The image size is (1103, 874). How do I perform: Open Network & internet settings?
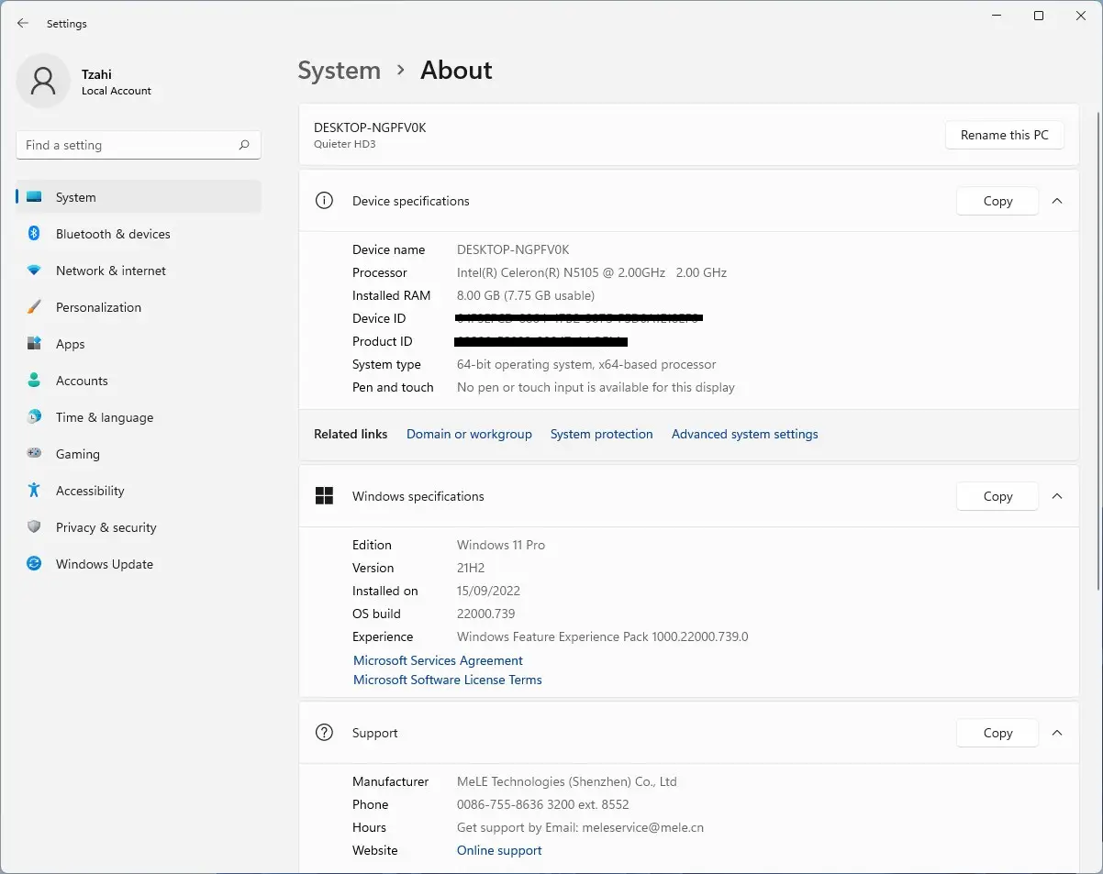(x=139, y=271)
